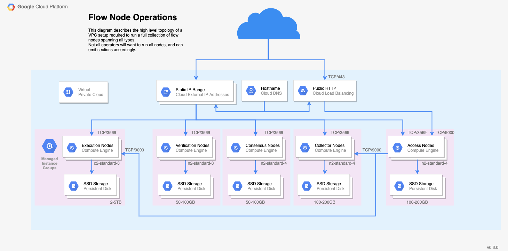Screen dimensions: 508x251
Task: Click the Consensus Nodes Compute Engine icon
Action: pyautogui.click(x=236, y=148)
